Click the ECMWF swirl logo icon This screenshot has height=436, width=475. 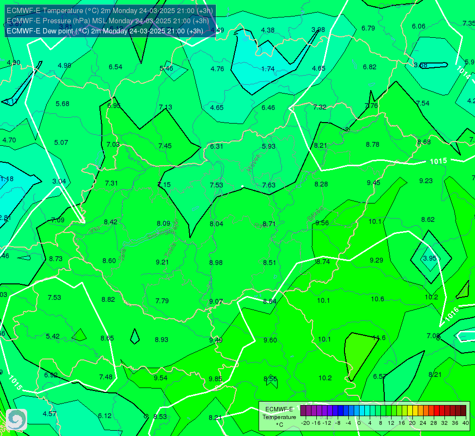[16, 420]
